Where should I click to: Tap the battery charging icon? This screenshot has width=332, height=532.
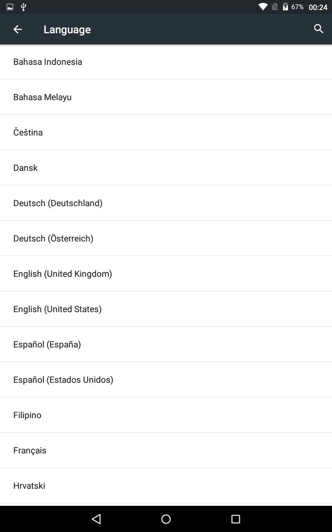[286, 7]
